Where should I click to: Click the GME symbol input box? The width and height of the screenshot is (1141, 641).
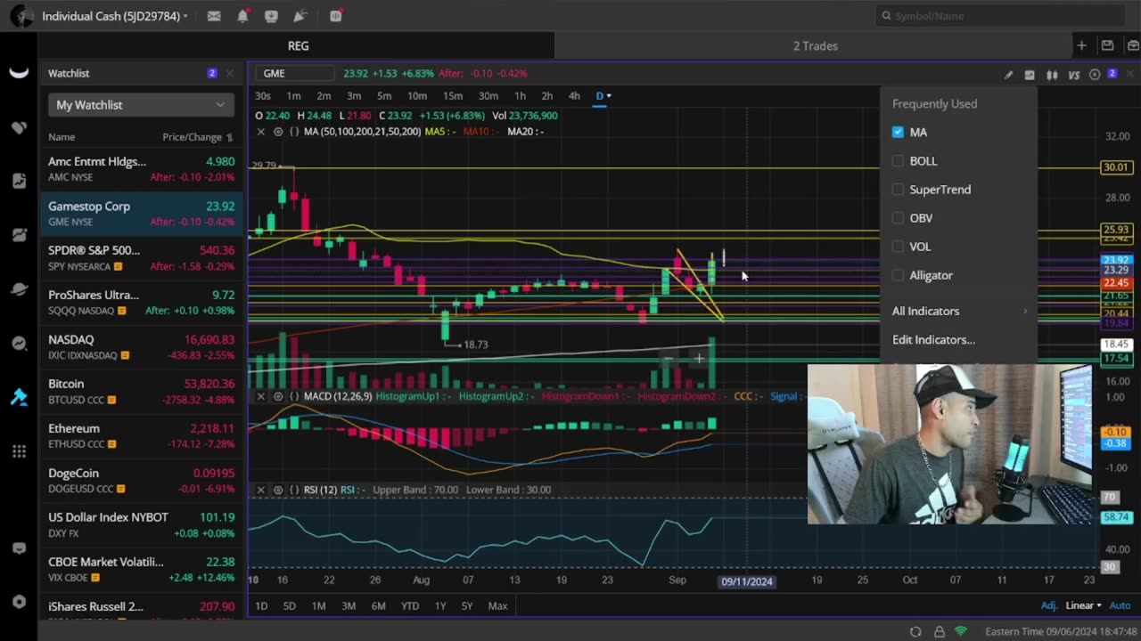click(294, 73)
